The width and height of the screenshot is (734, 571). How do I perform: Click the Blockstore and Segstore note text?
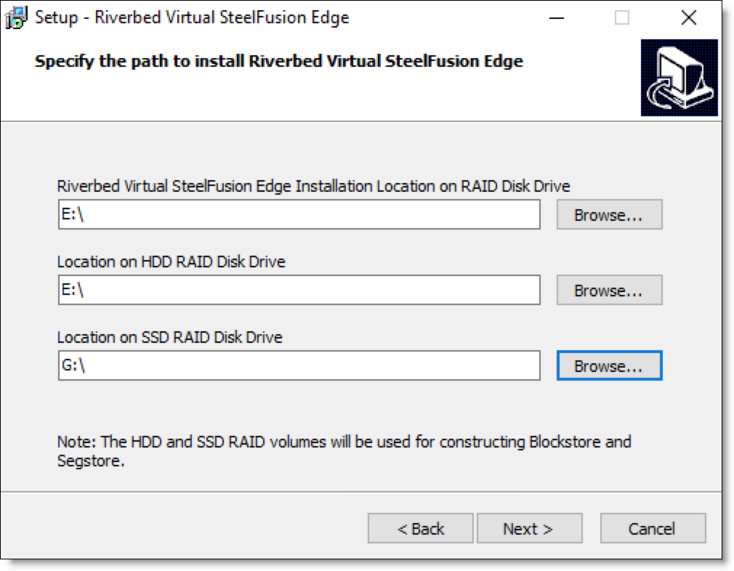click(x=344, y=451)
